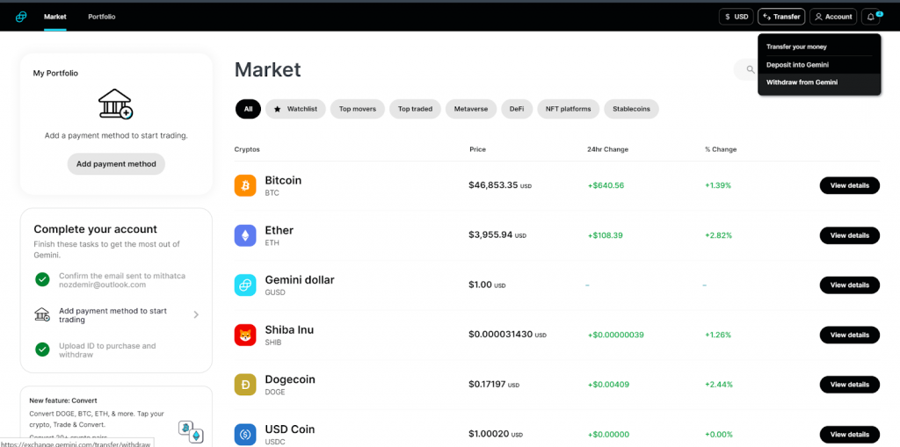Click the convert feature crypto icon

[191, 431]
